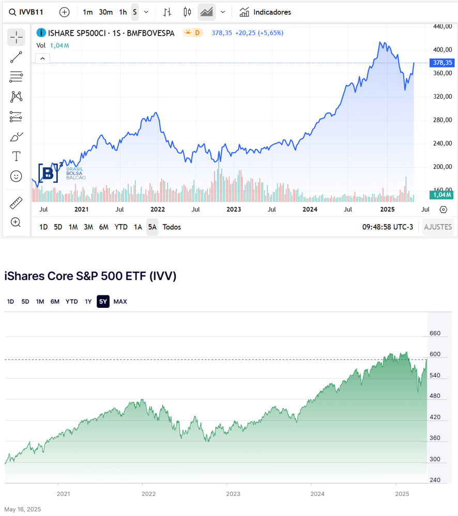
Task: Open the chart style dropdown chevron
Action: pyautogui.click(x=223, y=12)
